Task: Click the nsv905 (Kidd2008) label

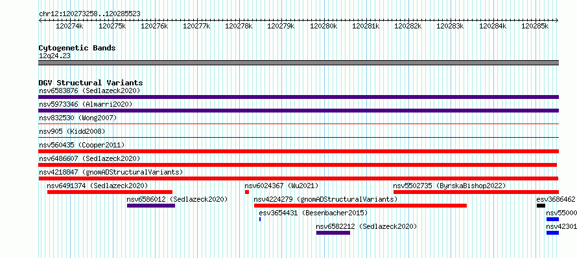Action: [72, 131]
